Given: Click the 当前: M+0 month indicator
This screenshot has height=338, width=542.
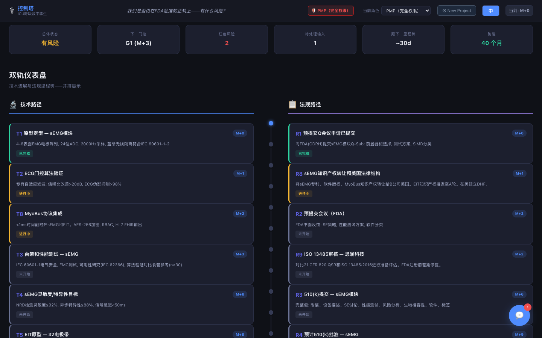Looking at the screenshot, I should [x=519, y=11].
